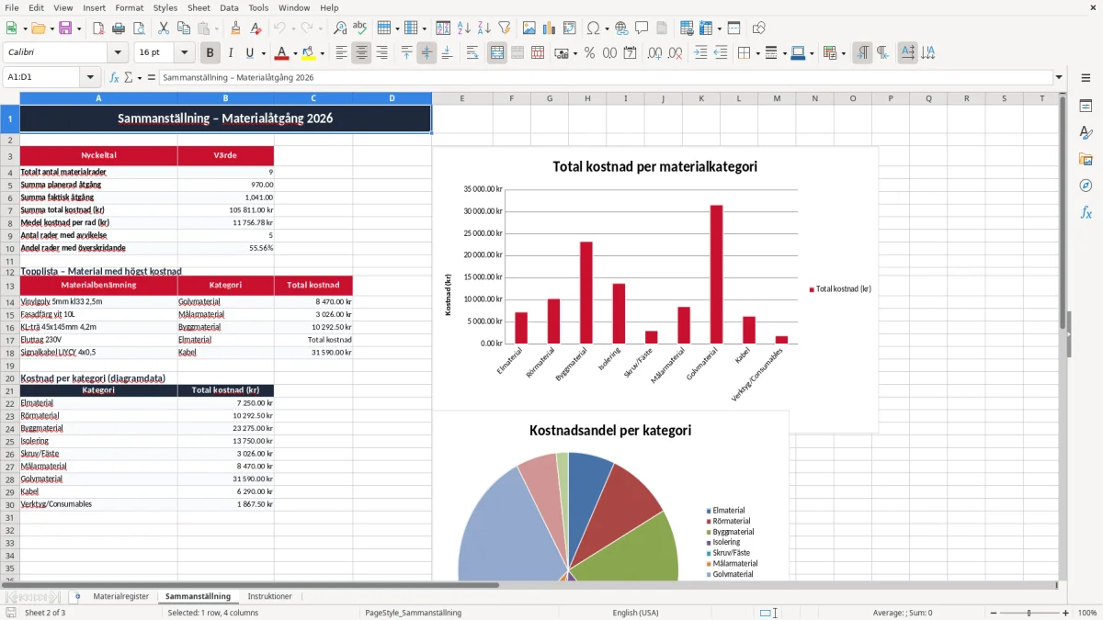1103x620 pixels.
Task: Insert an image
Action: (x=529, y=28)
